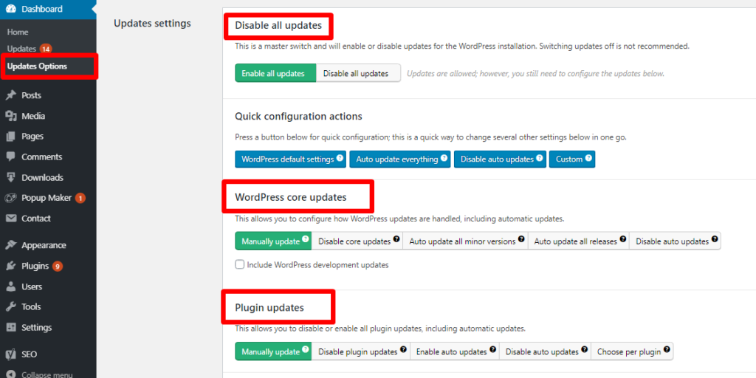Viewport: 756px width, 378px height.
Task: Choose Disable plugin updates option
Action: (361, 351)
